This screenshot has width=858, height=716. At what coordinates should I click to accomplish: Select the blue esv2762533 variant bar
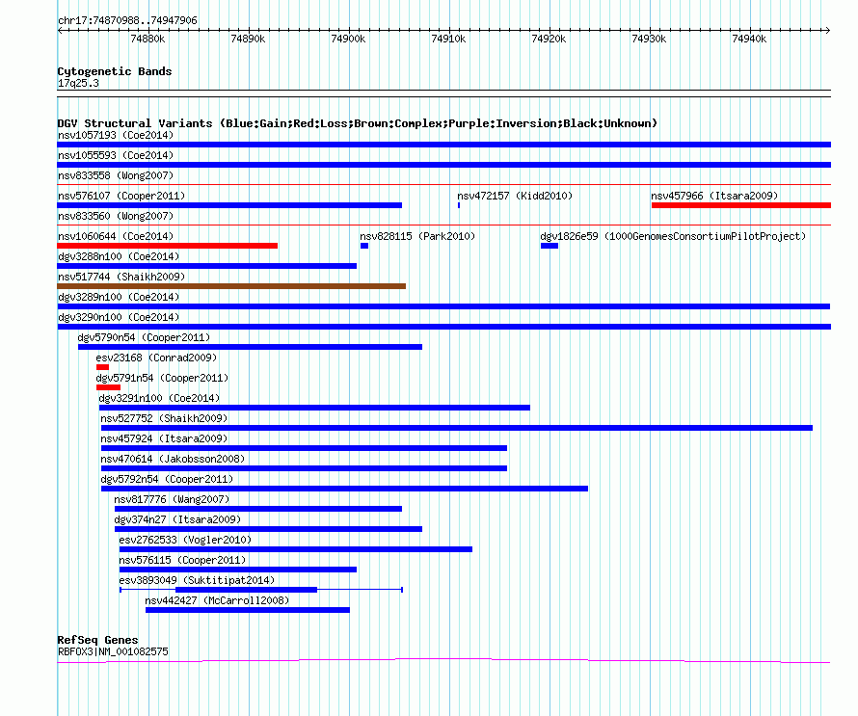(x=296, y=549)
